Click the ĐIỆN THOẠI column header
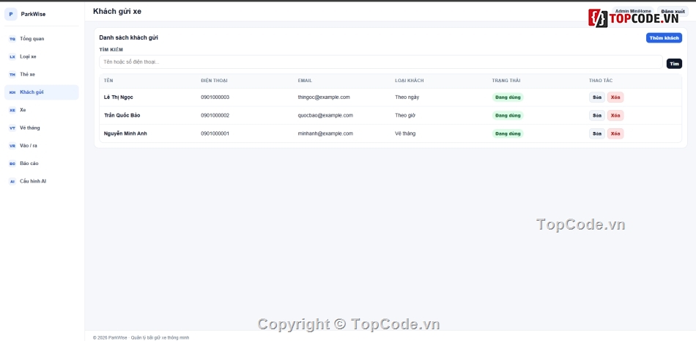This screenshot has width=696, height=341. click(215, 81)
